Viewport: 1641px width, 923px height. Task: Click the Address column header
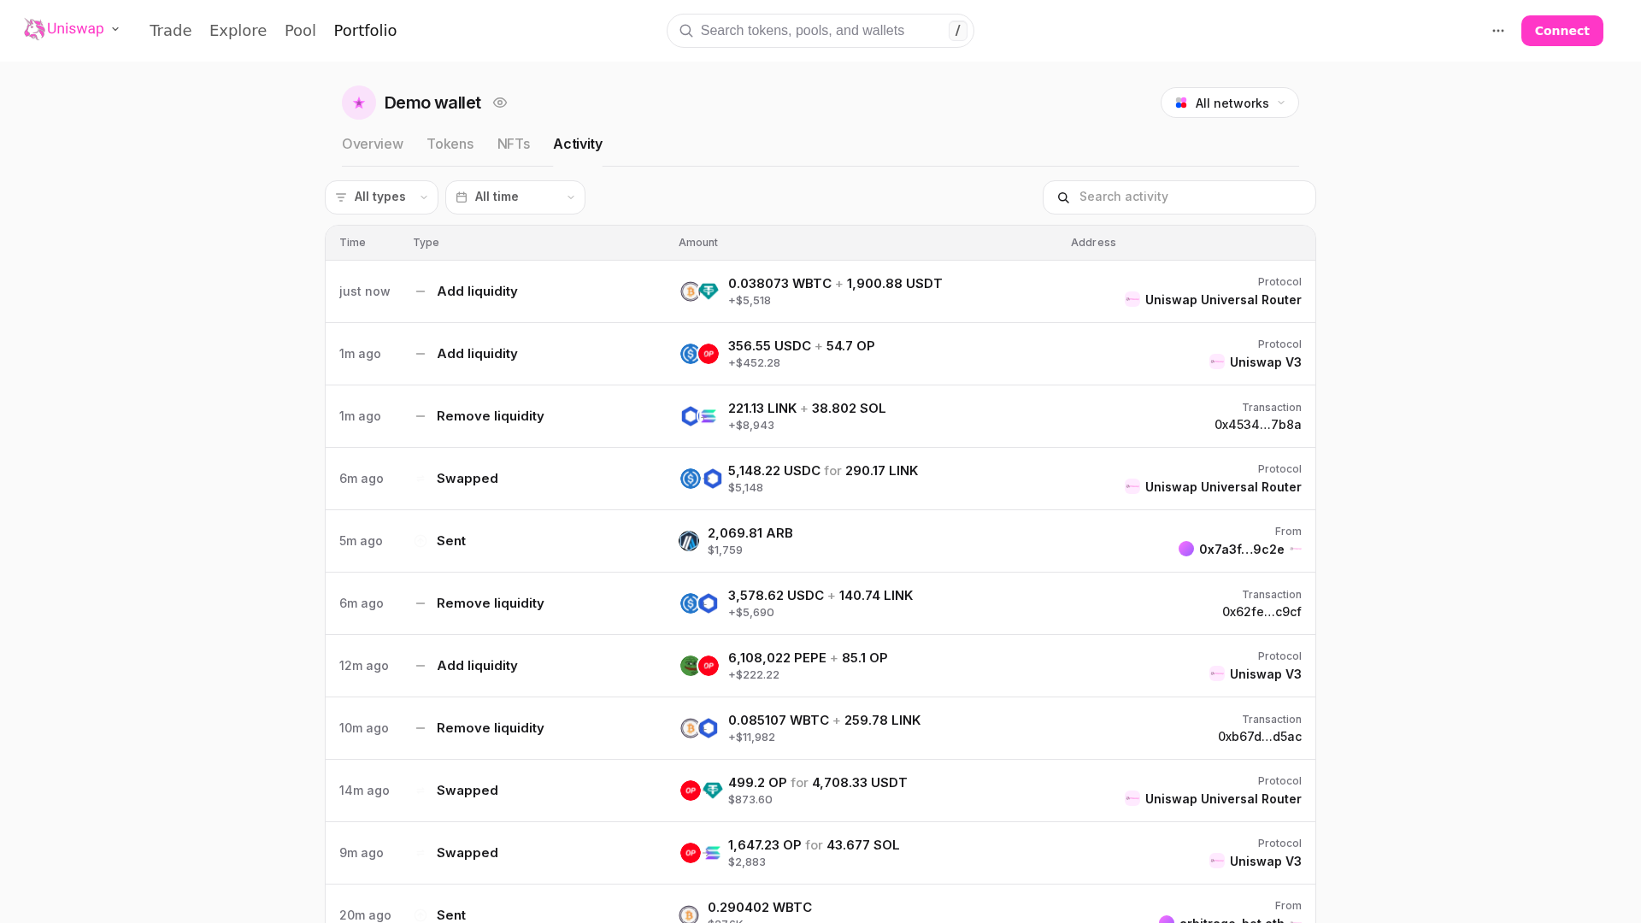1093,243
